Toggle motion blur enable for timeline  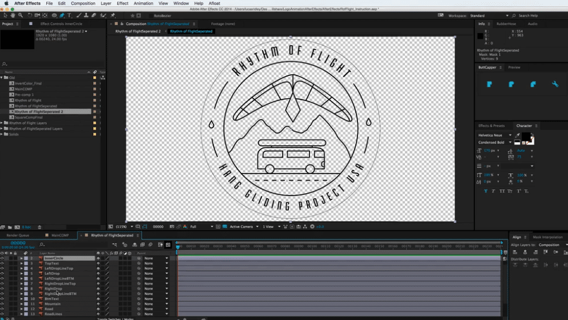(x=150, y=245)
